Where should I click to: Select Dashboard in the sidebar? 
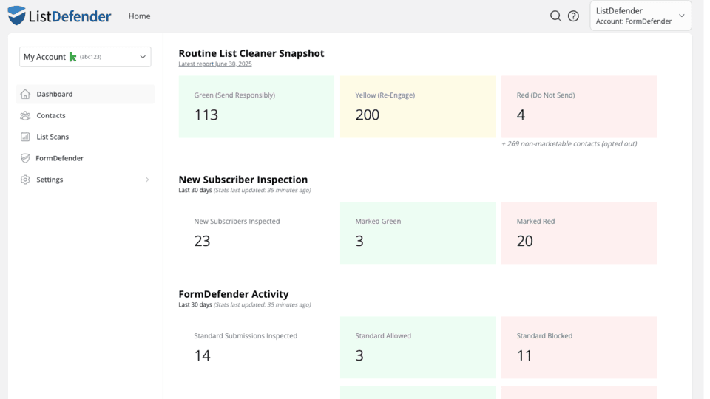tap(85, 94)
